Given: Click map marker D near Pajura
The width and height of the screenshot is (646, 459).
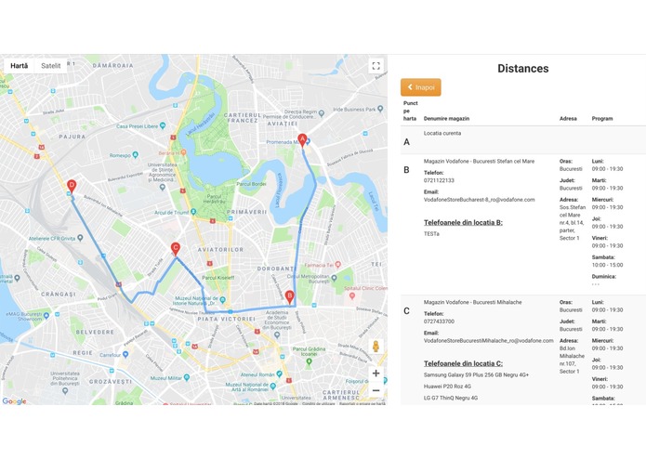Looking at the screenshot, I should [x=72, y=187].
